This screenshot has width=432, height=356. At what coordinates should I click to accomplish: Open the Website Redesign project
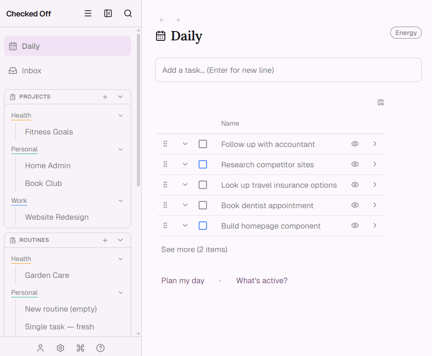point(57,217)
